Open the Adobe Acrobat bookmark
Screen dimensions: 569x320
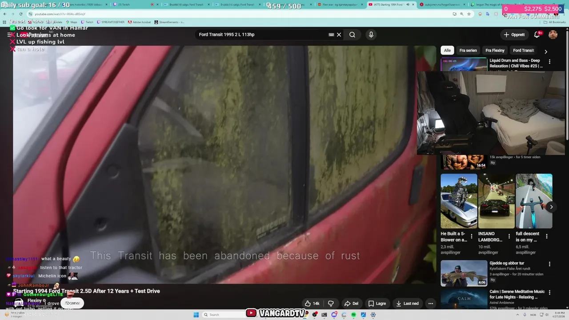pyautogui.click(x=140, y=22)
